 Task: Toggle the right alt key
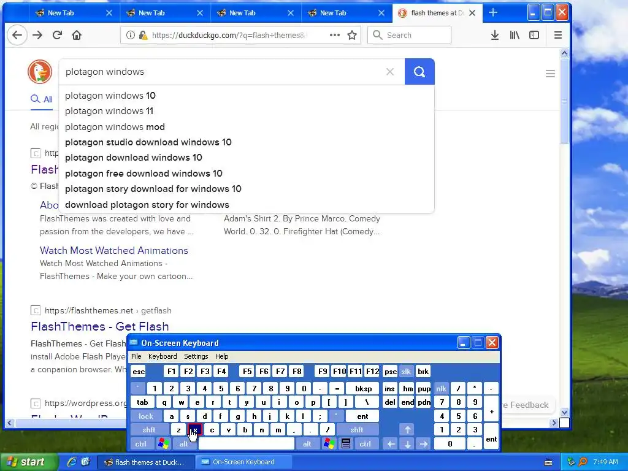307,444
